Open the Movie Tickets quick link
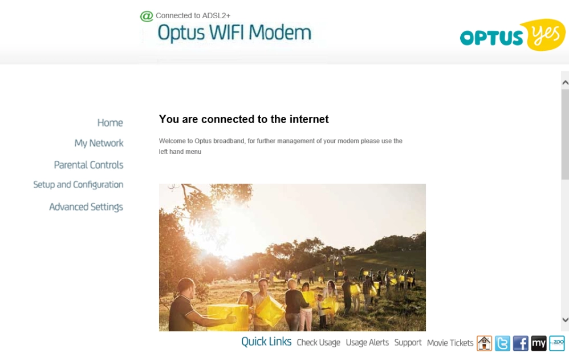569x357 pixels. (450, 343)
